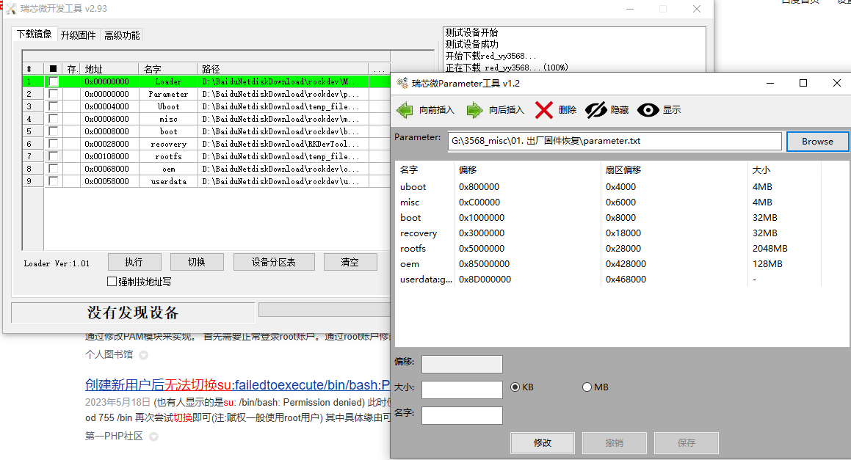
Task: Click the log line 测试设备成功
Action: tap(471, 44)
